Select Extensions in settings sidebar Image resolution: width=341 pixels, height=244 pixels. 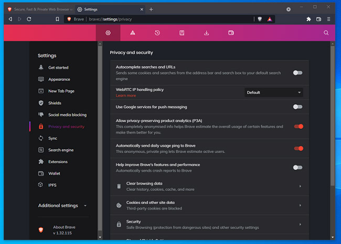(x=58, y=162)
